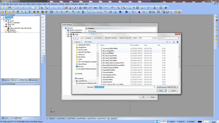This screenshot has height=123, width=219.
Task: Tick checkbox for Burny1250 Plasma post file
Action: point(102,65)
